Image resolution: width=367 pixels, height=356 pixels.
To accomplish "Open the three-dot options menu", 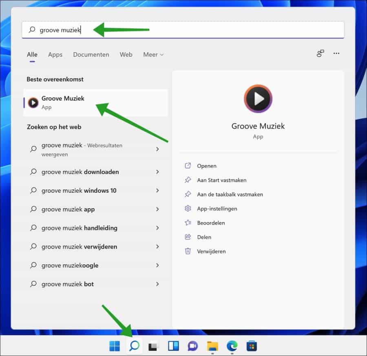I will pyautogui.click(x=336, y=53).
